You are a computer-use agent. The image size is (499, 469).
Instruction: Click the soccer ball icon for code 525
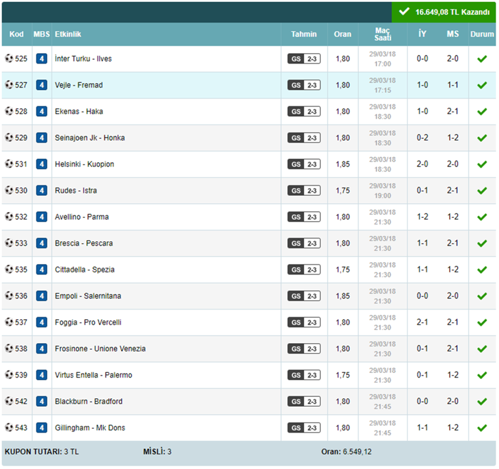9,58
